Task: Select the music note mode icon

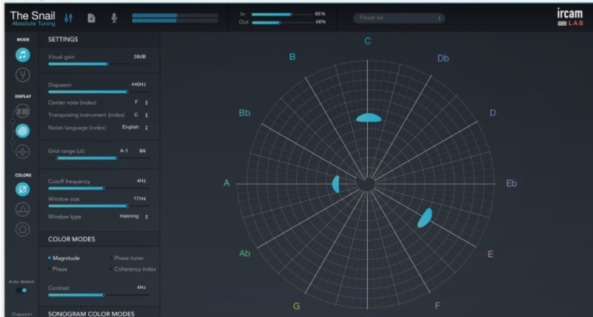Action: (23, 55)
